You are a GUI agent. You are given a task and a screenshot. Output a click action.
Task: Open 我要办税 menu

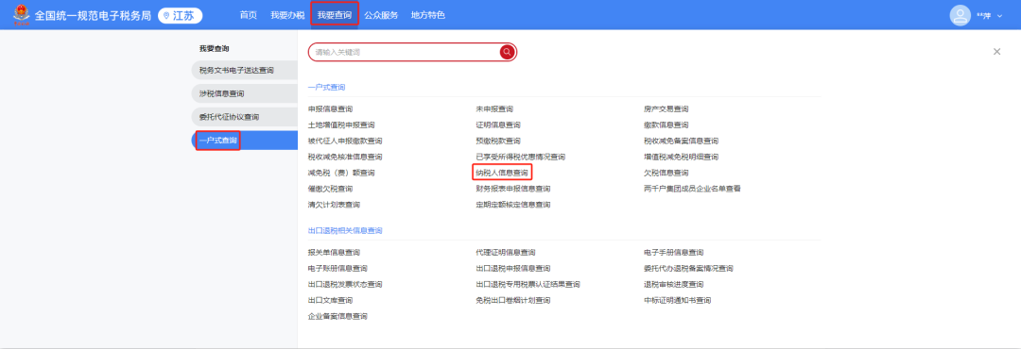[x=287, y=15]
